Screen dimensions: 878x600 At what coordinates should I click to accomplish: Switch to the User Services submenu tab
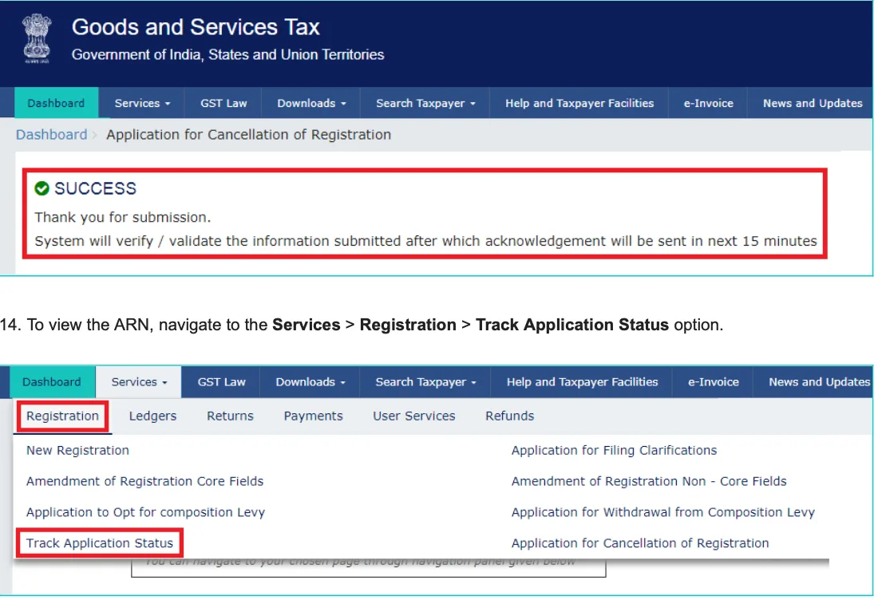click(x=413, y=416)
